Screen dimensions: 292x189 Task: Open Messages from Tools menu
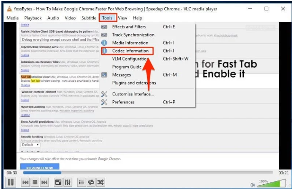click(148, 75)
